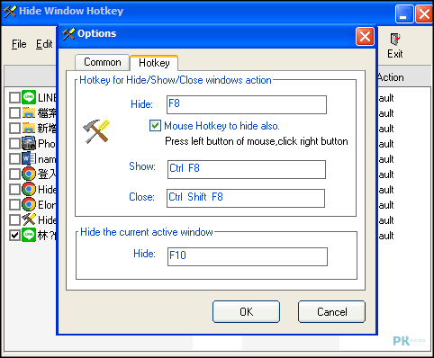Open the File menu in main window

tap(19, 44)
